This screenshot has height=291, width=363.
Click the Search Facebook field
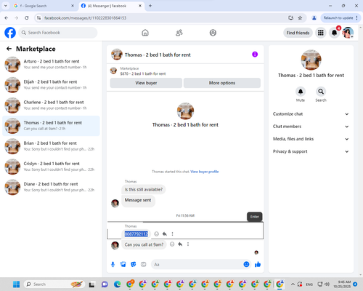coord(58,33)
